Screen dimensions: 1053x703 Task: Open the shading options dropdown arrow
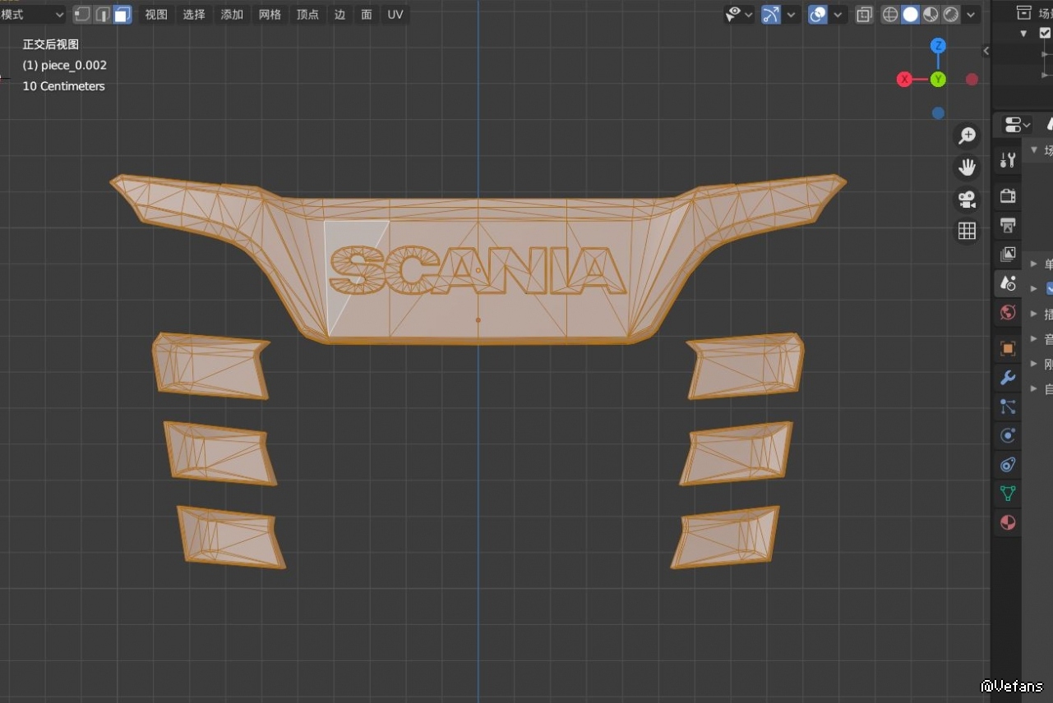coord(972,15)
